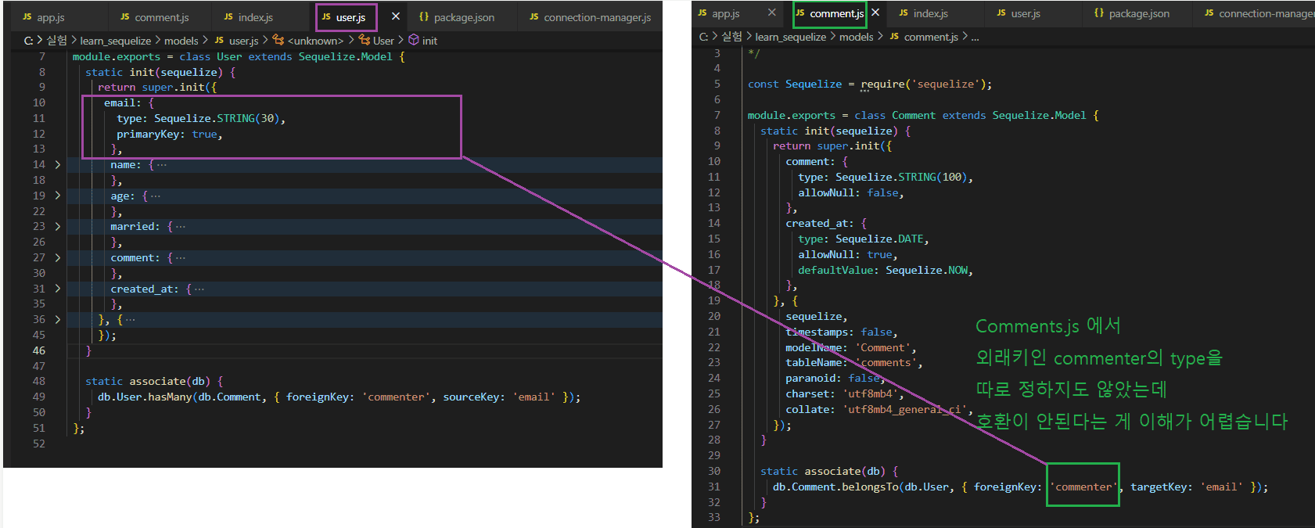
Task: Click "const Sequelize = require('sequelize');" line
Action: [x=870, y=84]
